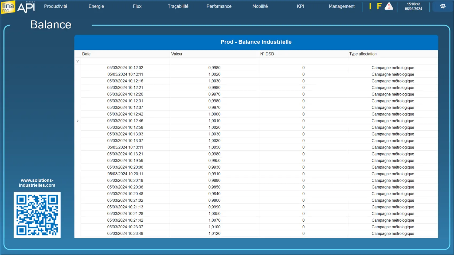
Task: Click the Date filter row input field
Action: [125, 61]
